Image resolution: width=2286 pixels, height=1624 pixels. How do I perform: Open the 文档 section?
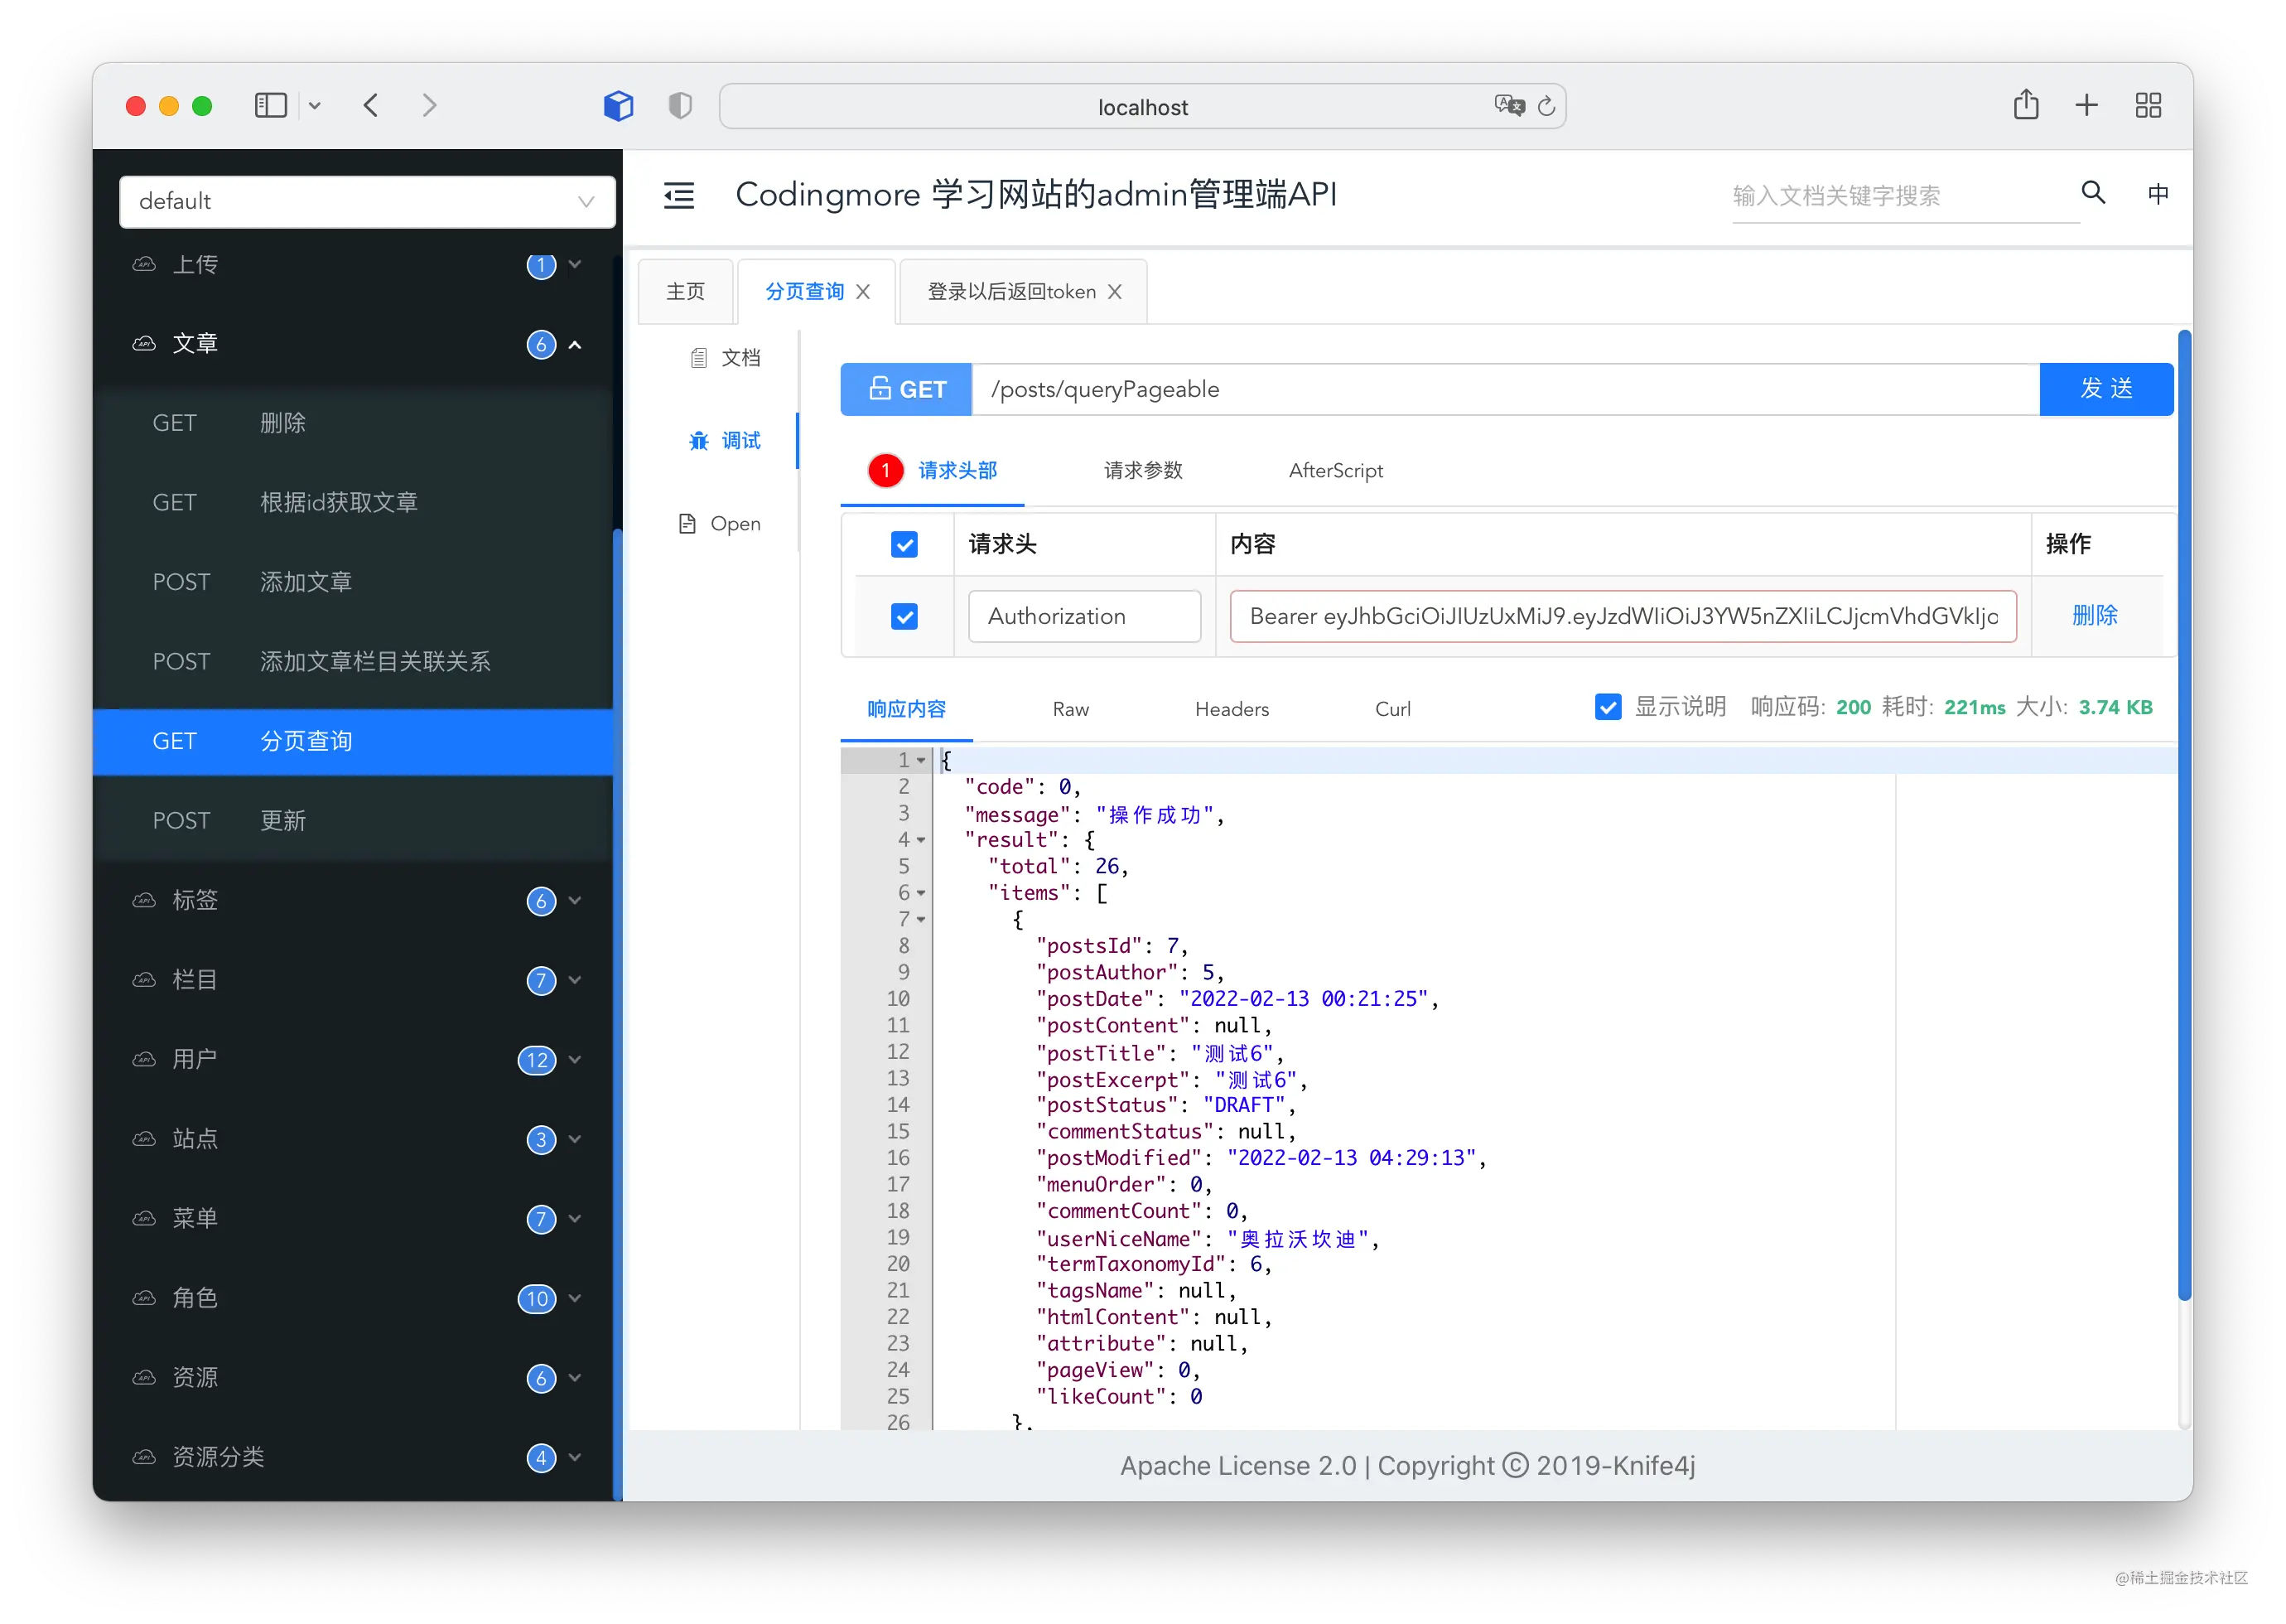click(x=725, y=358)
